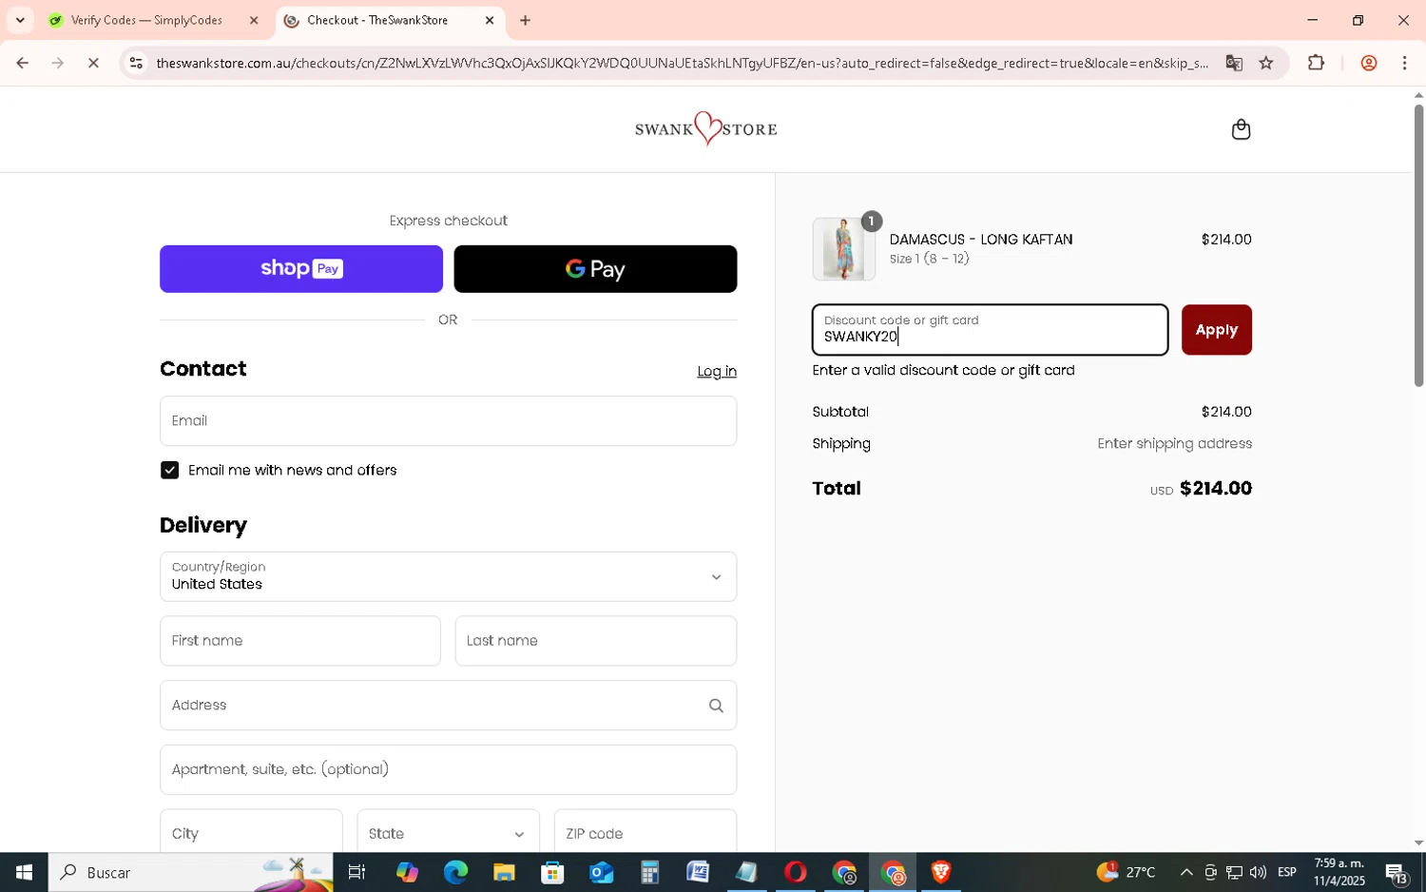
Task: Open the tab search dropdown arrow
Action: (20, 20)
